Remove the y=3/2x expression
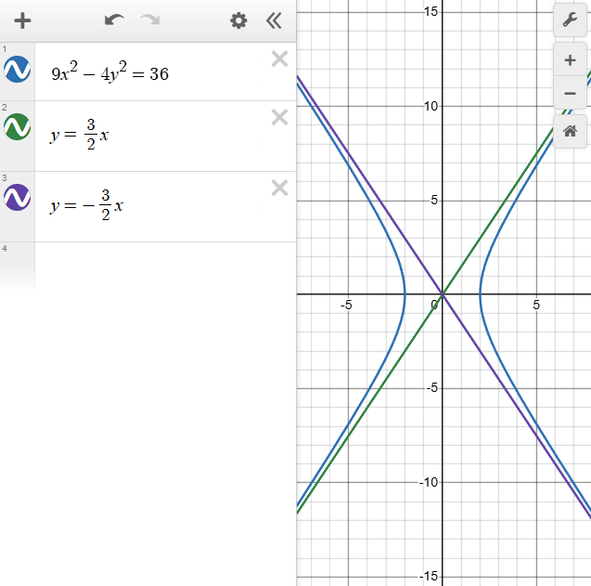Image resolution: width=591 pixels, height=586 pixels. [x=279, y=117]
